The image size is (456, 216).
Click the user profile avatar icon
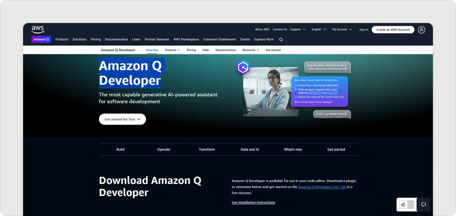(x=421, y=30)
